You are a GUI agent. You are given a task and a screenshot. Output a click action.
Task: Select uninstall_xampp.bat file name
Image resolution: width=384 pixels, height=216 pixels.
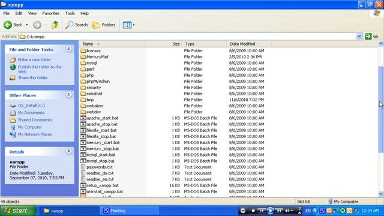(x=105, y=191)
